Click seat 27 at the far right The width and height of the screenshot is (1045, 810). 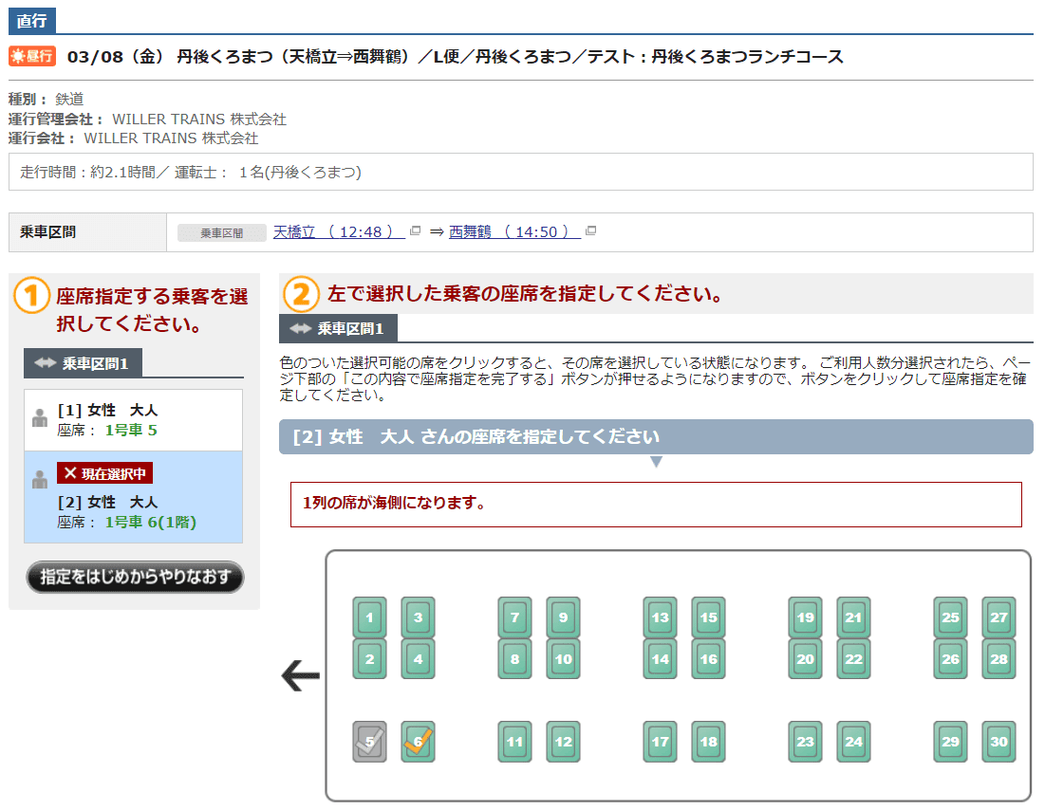click(998, 617)
